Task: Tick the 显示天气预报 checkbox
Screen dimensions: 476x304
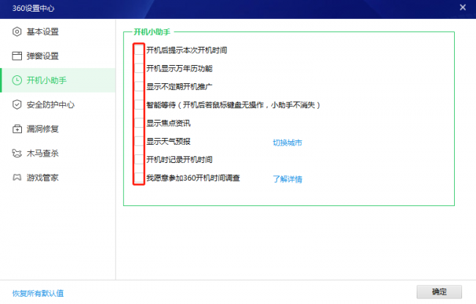Action: tap(138, 141)
